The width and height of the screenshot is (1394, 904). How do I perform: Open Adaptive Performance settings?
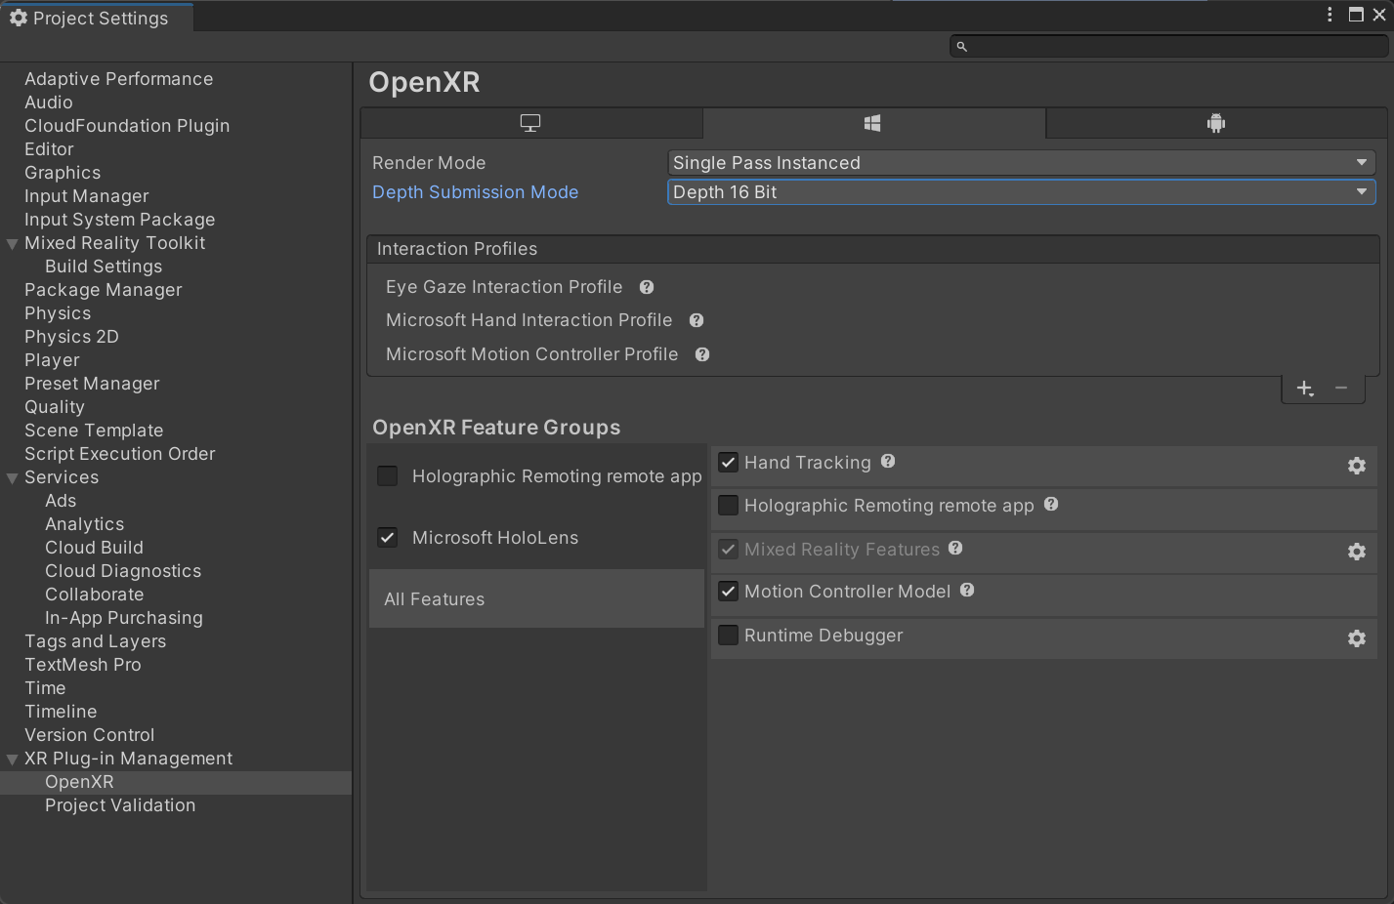pos(118,79)
